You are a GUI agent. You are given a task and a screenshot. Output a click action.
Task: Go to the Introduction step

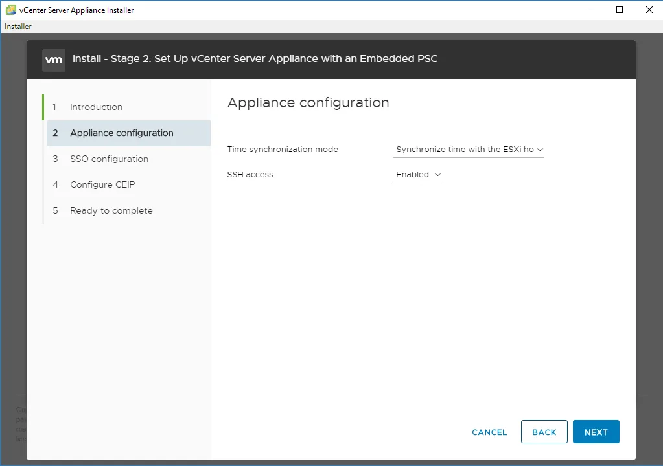point(128,107)
